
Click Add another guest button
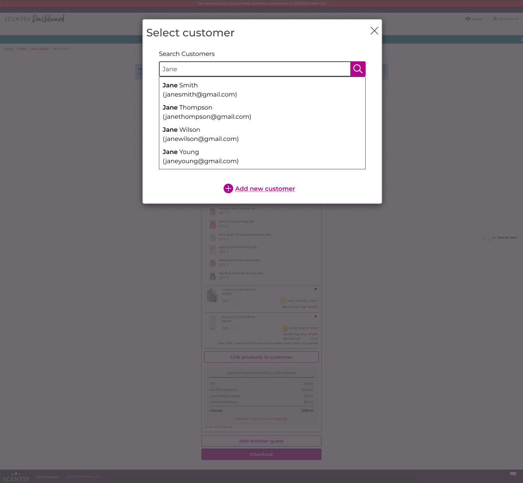261,441
